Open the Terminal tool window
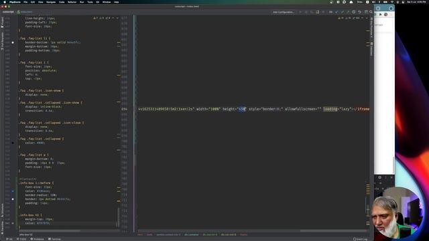The height and width of the screenshot is (241, 429). [54, 239]
